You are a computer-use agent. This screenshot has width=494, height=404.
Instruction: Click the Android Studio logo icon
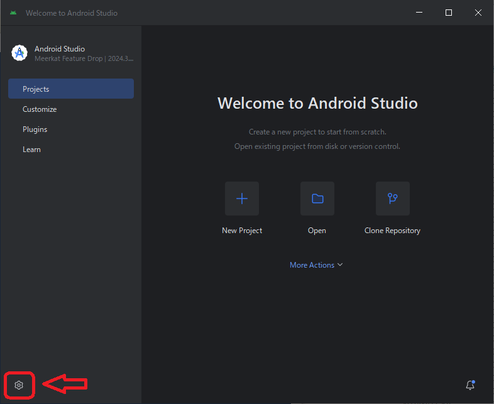click(19, 53)
